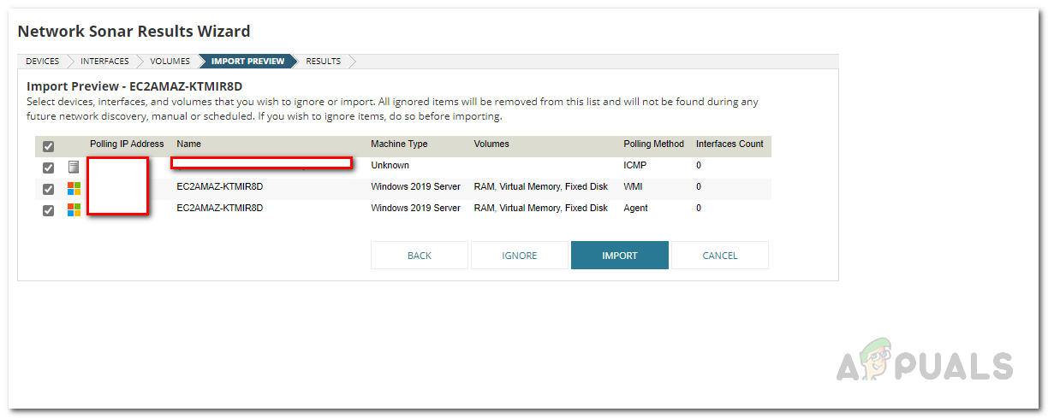The width and height of the screenshot is (1048, 418).
Task: Uncheck the checkbox for the WMI-polled server
Action: [49, 189]
